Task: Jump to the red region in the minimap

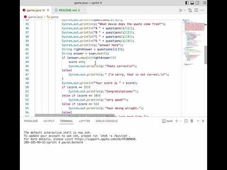Action: [x=194, y=26]
